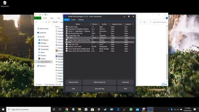Enable Sonic Generations Vanilla Quick checkbox
Image resolution: width=199 pixels, height=112 pixels.
tap(67, 49)
